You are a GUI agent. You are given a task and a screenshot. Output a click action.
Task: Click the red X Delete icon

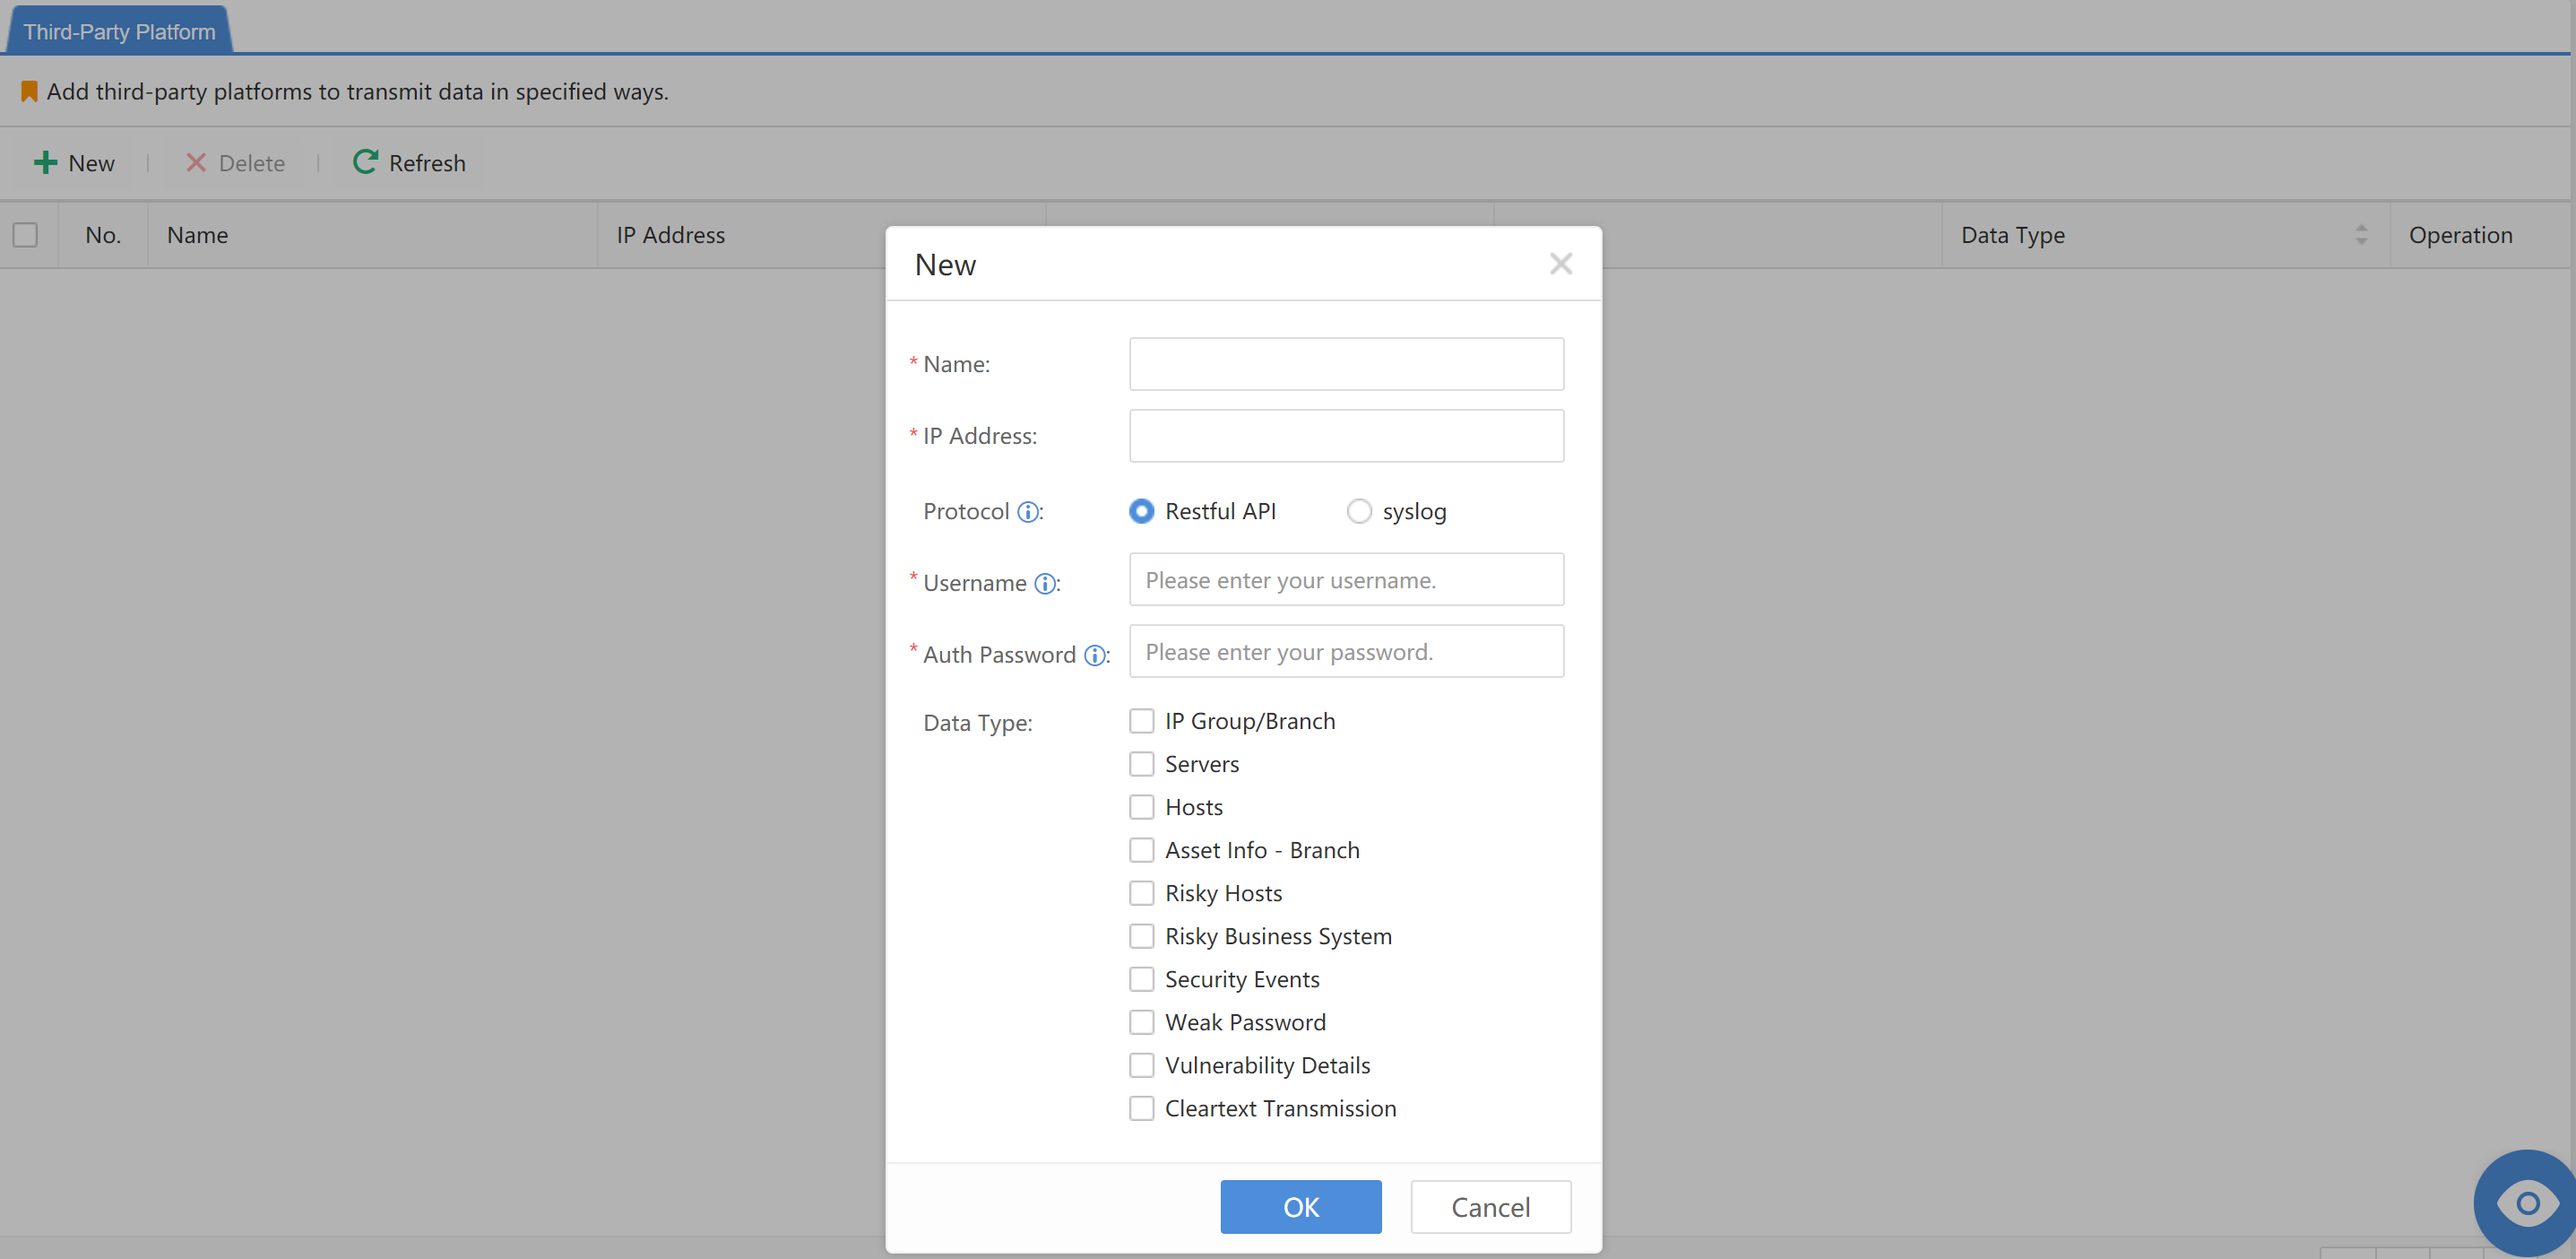click(x=196, y=163)
